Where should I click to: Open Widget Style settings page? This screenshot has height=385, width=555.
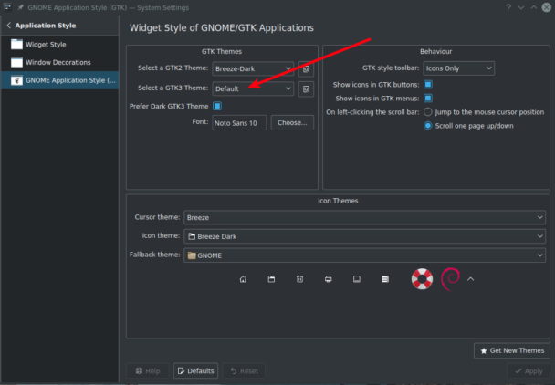click(x=59, y=44)
